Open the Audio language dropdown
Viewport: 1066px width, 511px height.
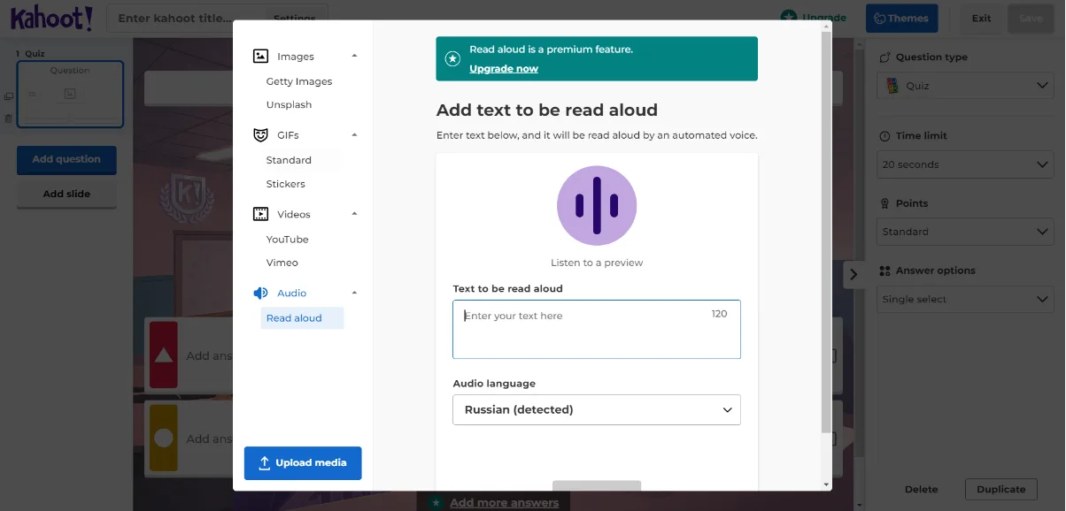597,409
